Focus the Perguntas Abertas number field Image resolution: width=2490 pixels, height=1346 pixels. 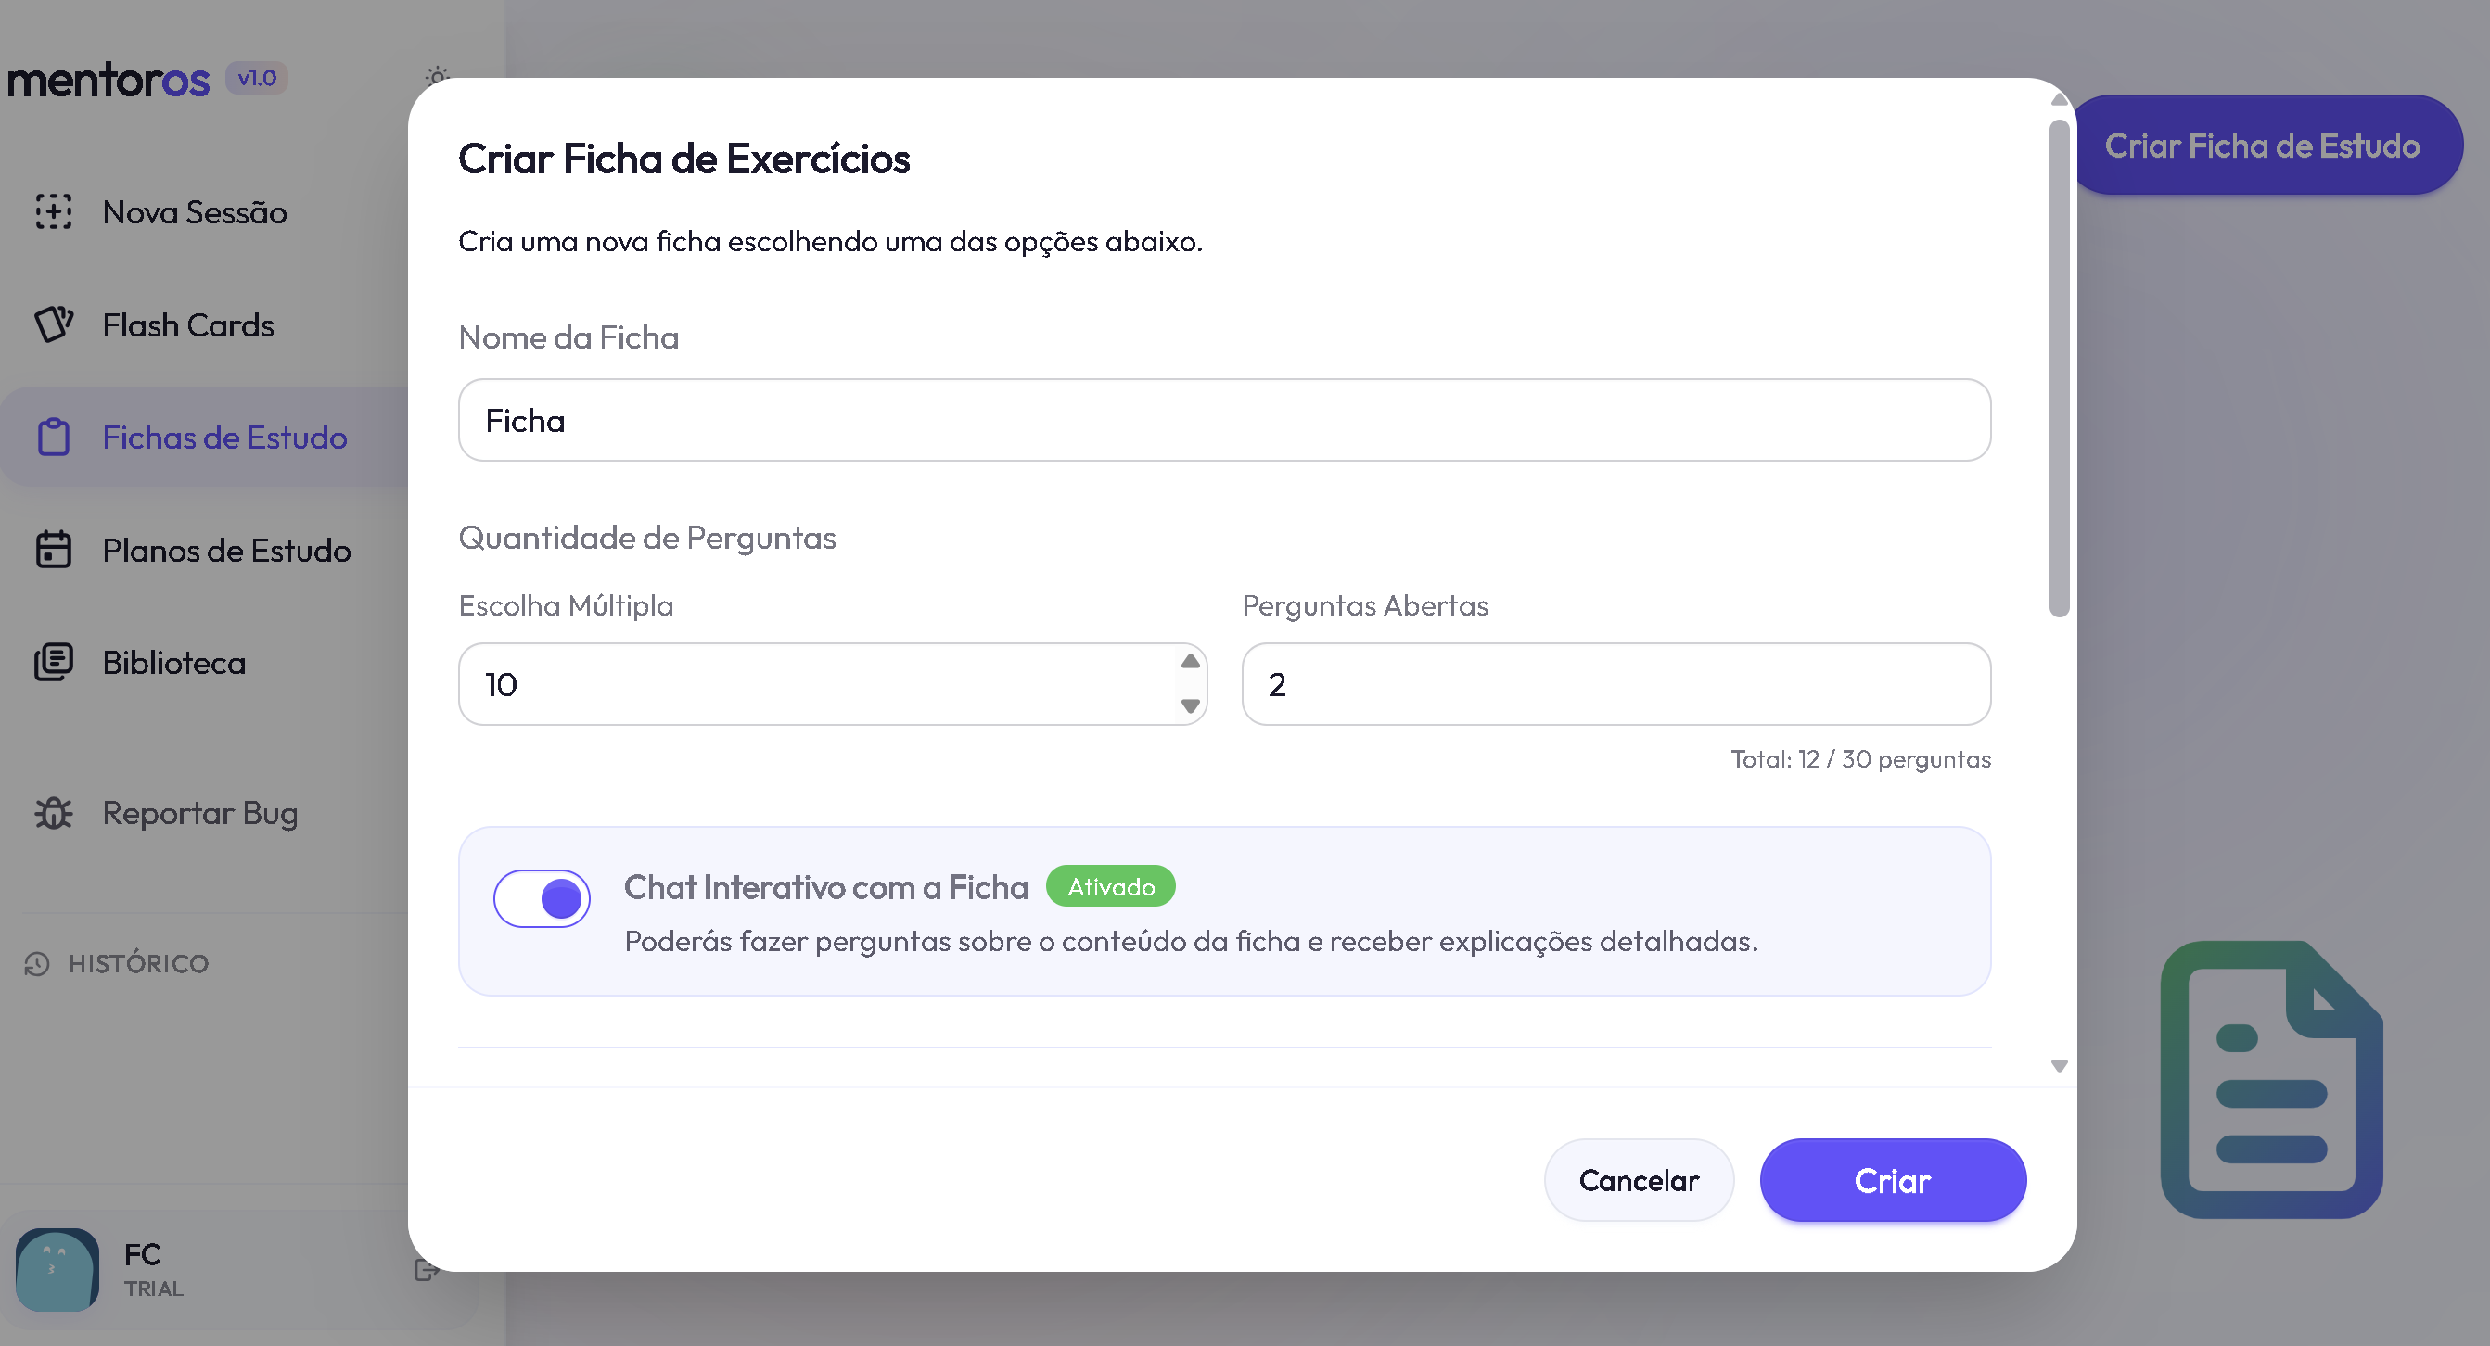(1615, 684)
